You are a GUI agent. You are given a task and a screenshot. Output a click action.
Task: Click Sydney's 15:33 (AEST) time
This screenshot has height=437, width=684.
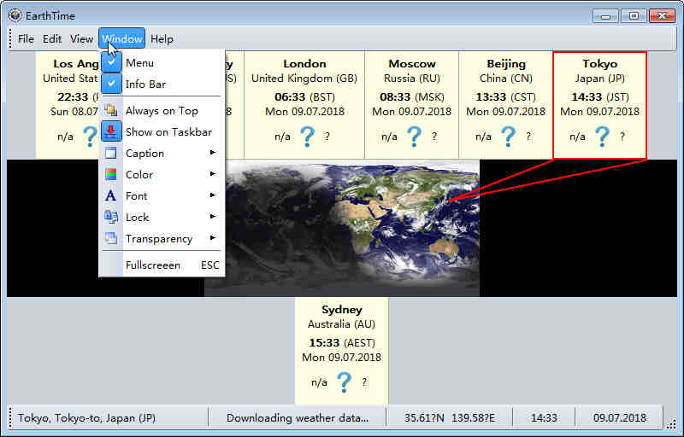click(341, 343)
